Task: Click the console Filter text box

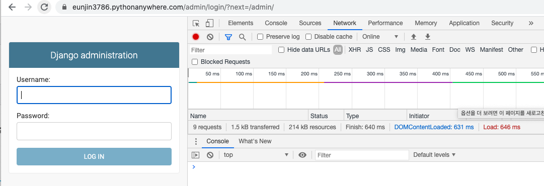Action: coord(362,155)
